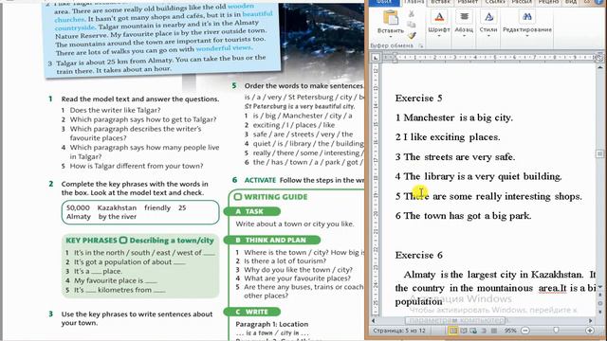The width and height of the screenshot is (607, 341).
Task: Click the 95% zoom level button
Action: pos(510,331)
